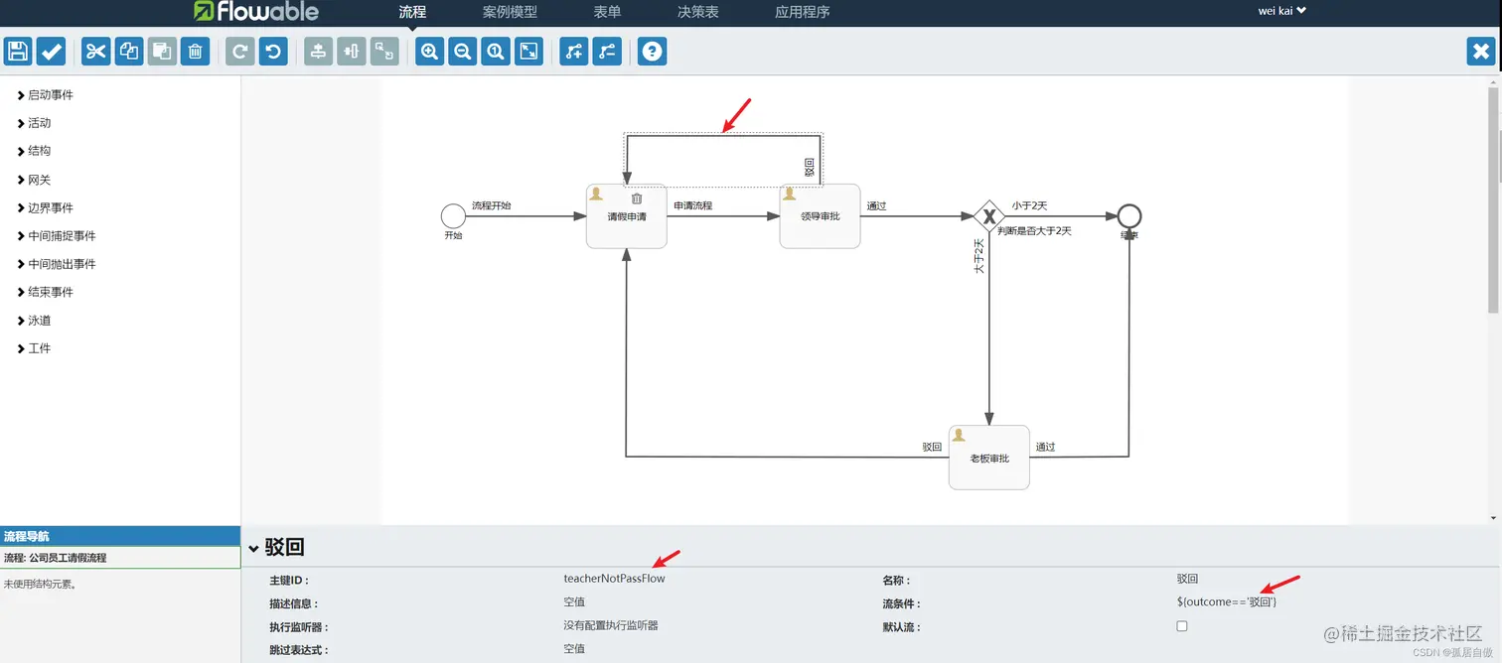
Task: Expand the 工件 palette group
Action: (34, 348)
